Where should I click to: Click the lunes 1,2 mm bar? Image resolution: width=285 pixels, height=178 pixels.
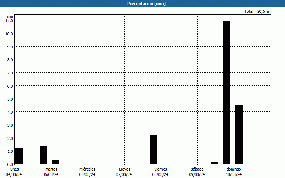[19, 156]
